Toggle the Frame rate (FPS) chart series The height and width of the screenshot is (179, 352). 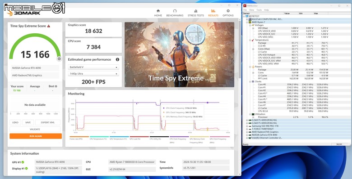pos(79,138)
